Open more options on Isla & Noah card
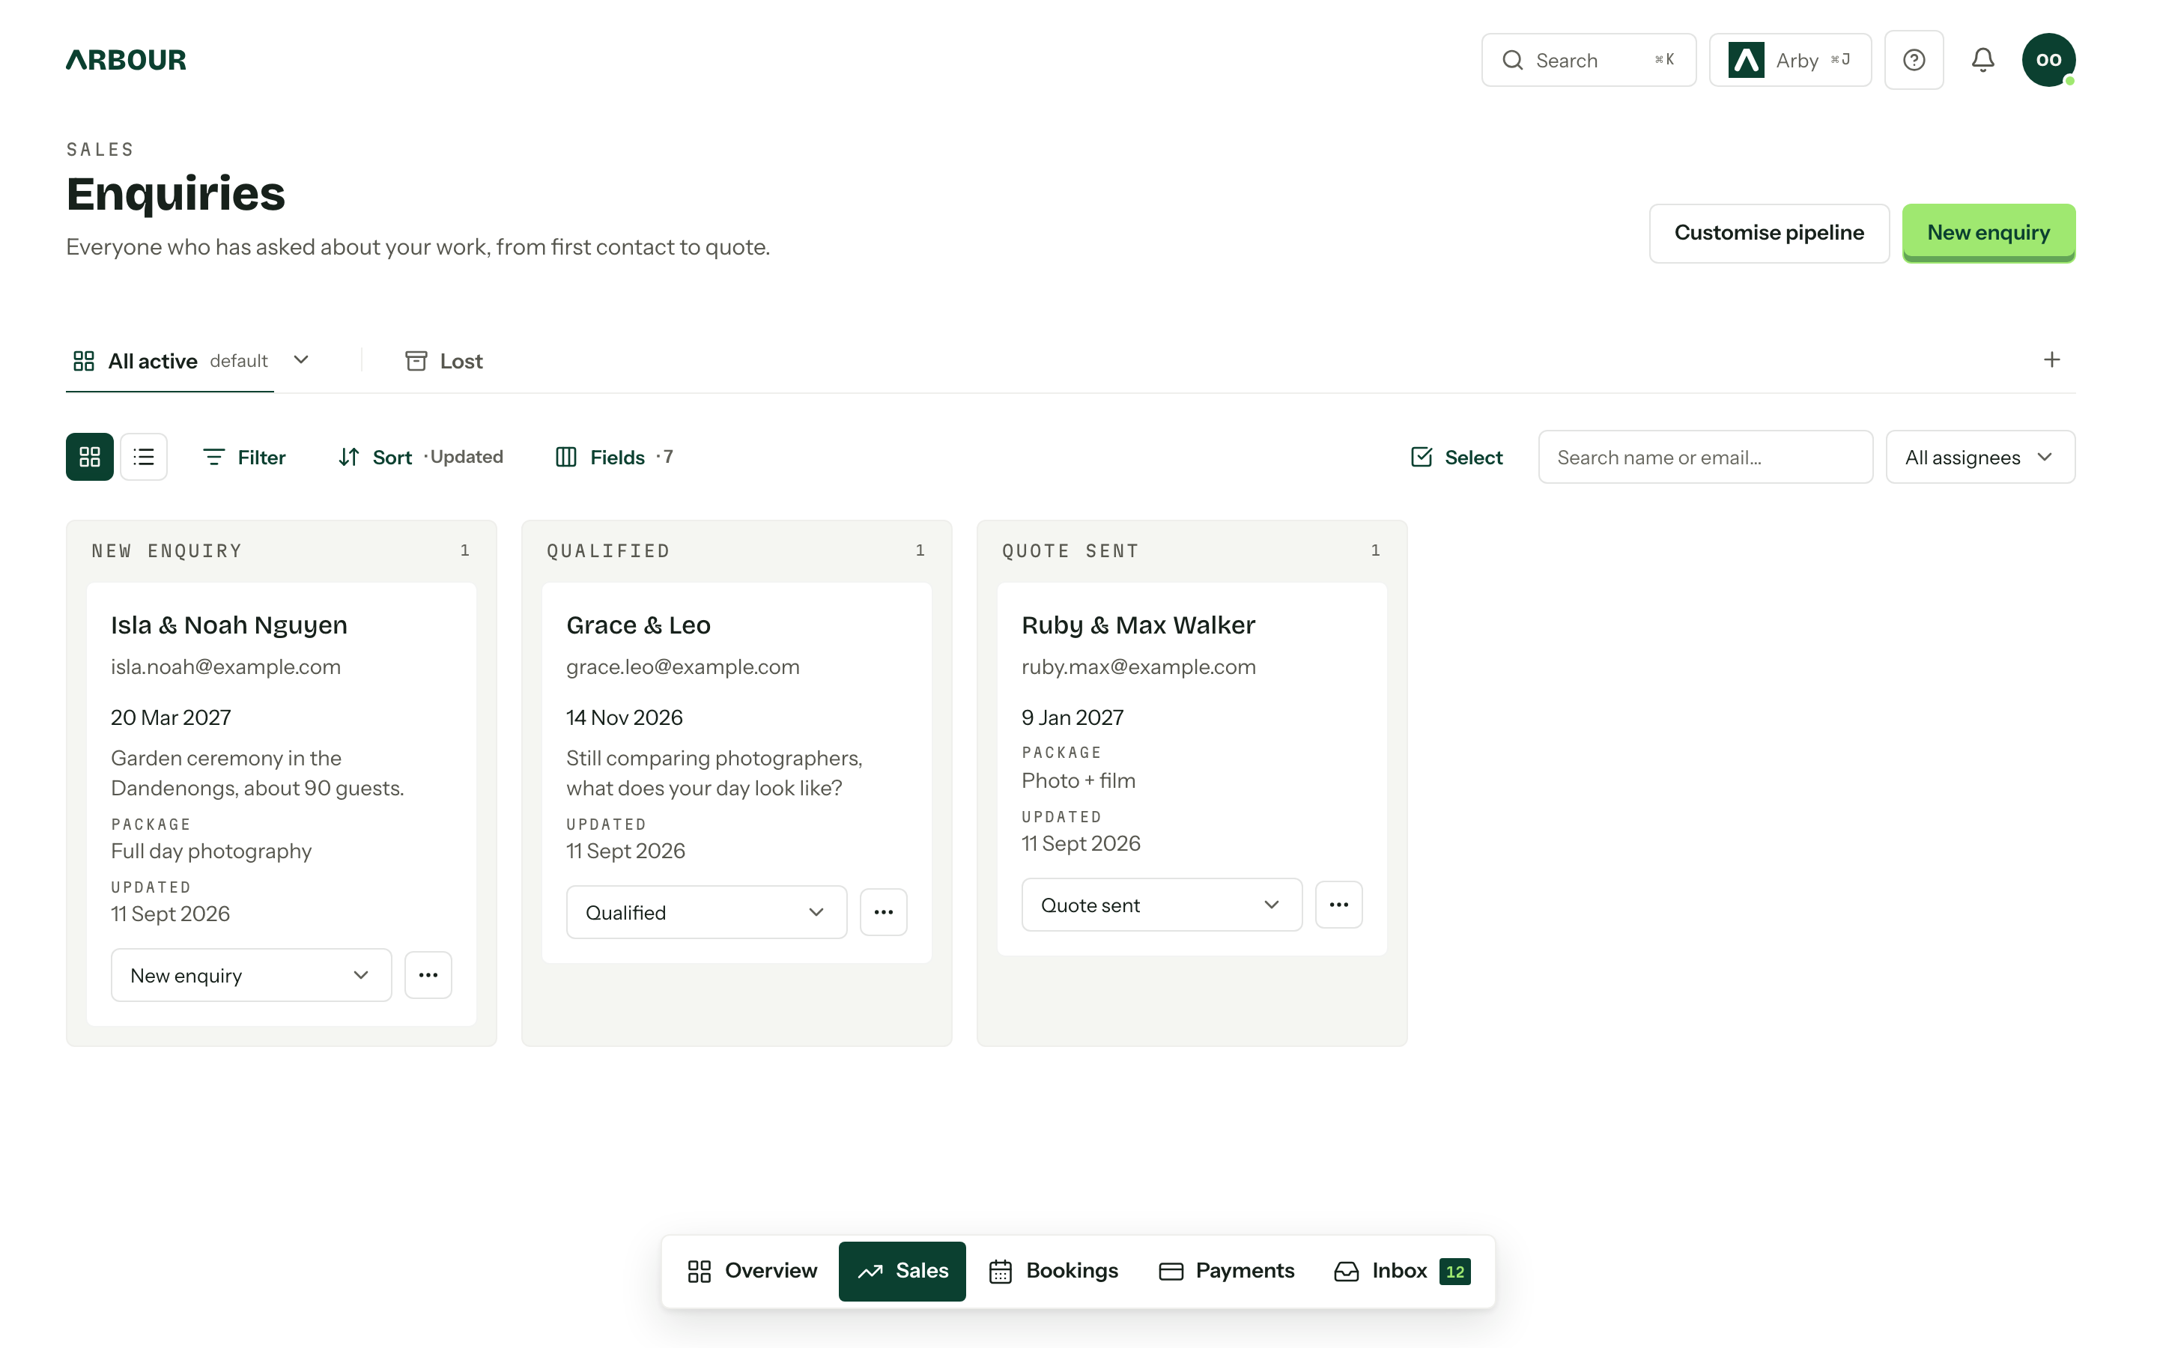The image size is (2157, 1348). pos(428,975)
